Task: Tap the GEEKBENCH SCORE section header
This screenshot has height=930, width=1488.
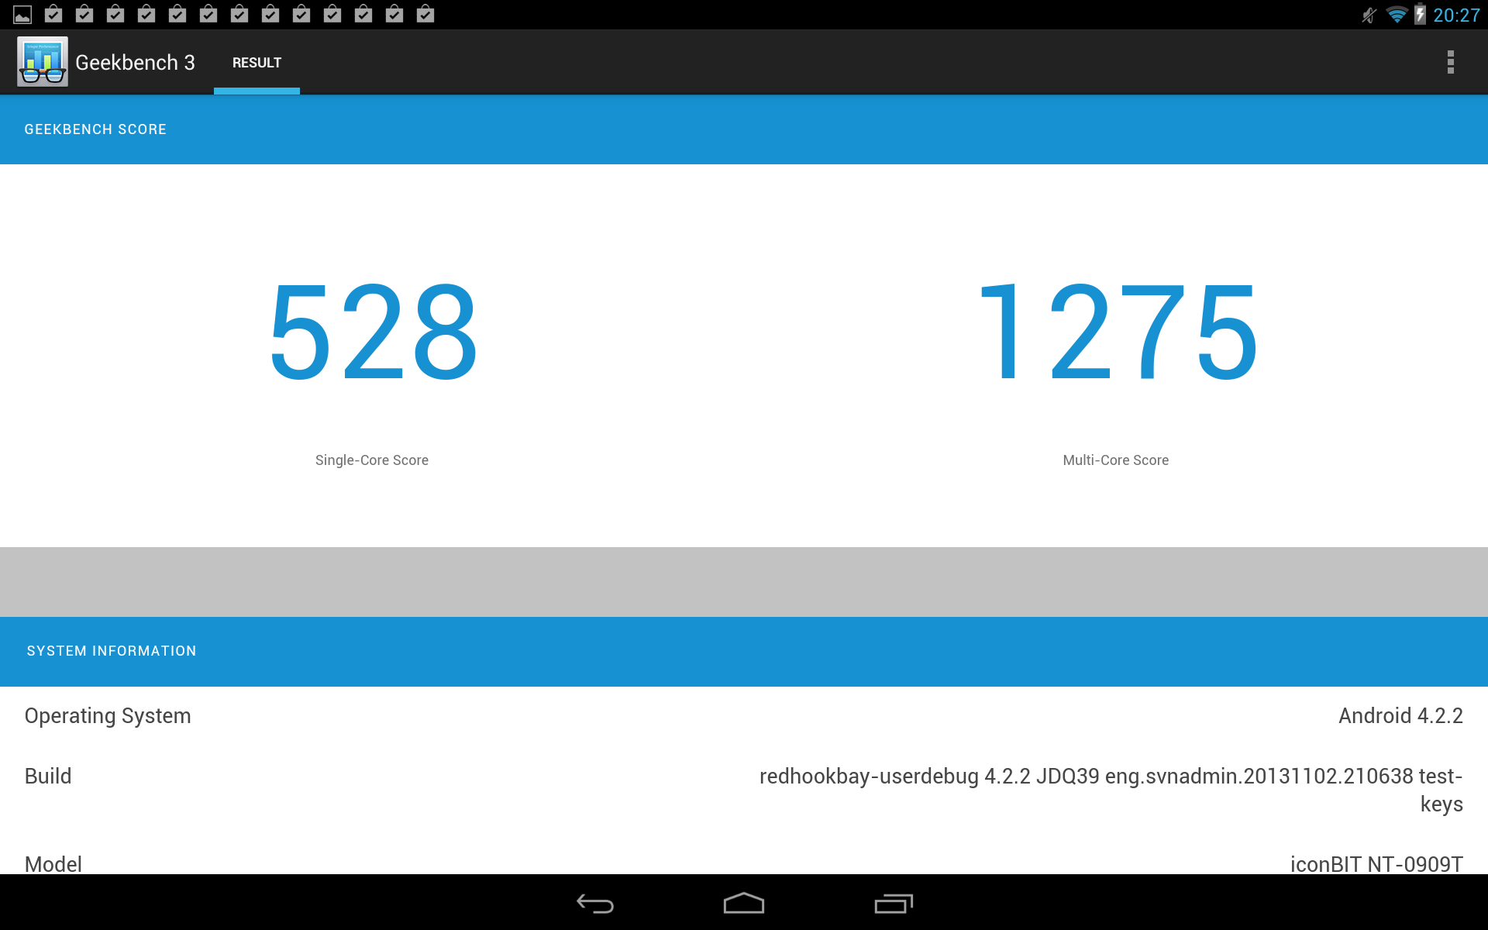Action: (95, 129)
